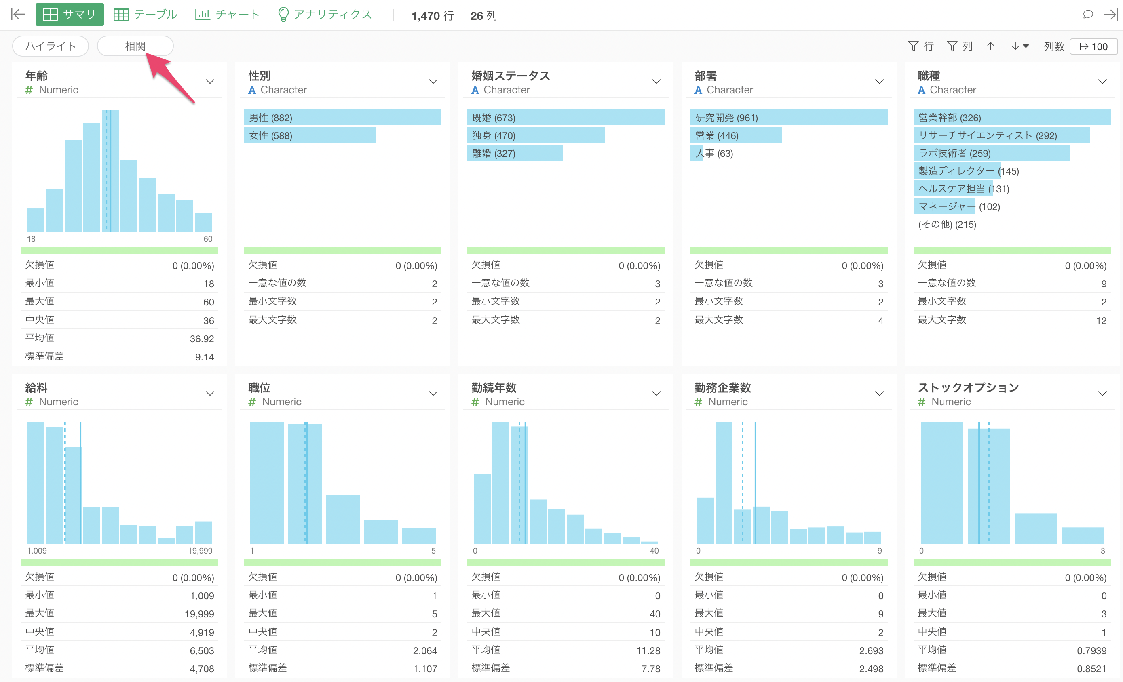Click the 年齢 平均値 36.92 value
This screenshot has height=682, width=1123.
click(201, 339)
